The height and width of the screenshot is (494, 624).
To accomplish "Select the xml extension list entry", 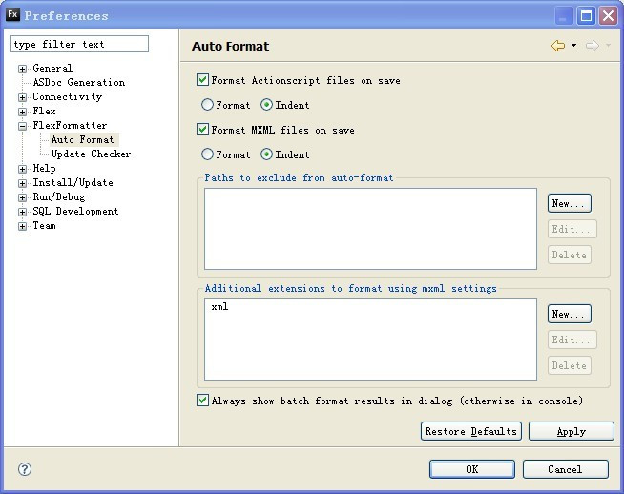I will tap(219, 307).
